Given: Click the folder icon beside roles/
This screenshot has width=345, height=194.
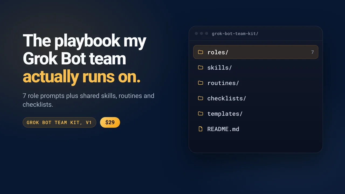Looking at the screenshot, I should [x=200, y=52].
